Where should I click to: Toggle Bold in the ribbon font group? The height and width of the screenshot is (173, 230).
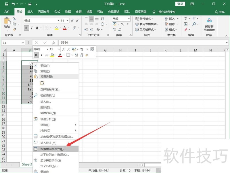coord(26,28)
